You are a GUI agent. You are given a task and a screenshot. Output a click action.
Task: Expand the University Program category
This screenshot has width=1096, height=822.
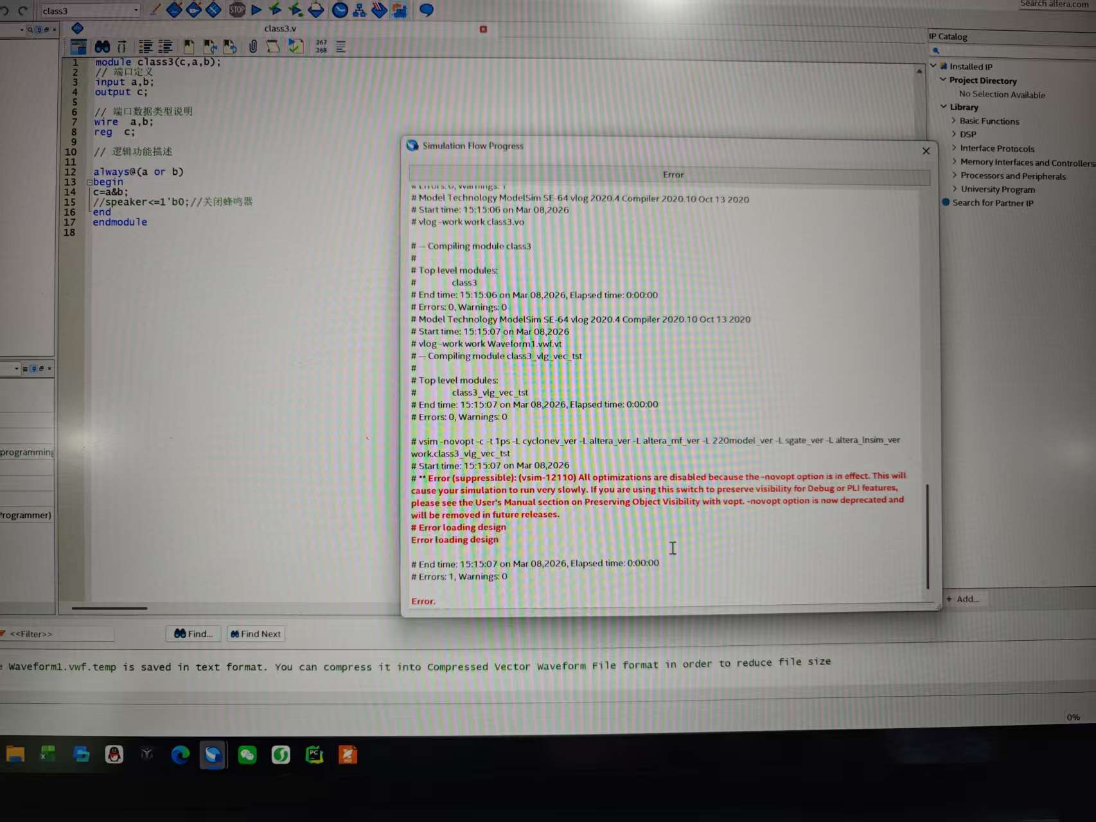click(x=955, y=189)
